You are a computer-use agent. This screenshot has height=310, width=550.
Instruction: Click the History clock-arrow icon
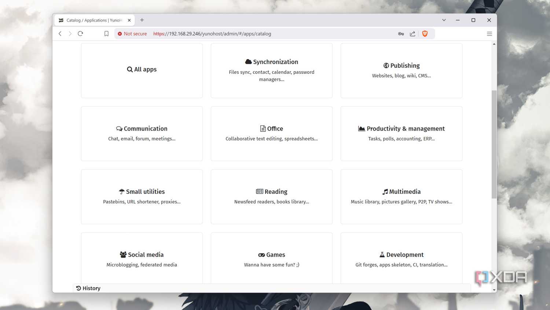coord(78,288)
